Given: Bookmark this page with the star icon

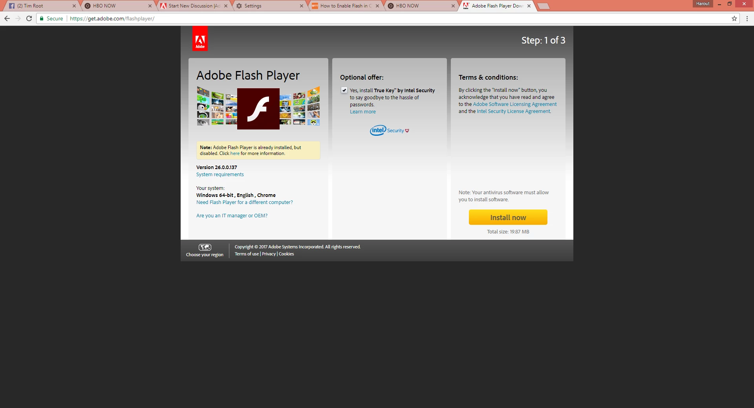Looking at the screenshot, I should pos(734,18).
